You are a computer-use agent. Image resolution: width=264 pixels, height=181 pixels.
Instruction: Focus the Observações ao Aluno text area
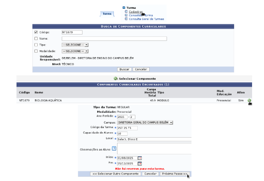point(154,149)
